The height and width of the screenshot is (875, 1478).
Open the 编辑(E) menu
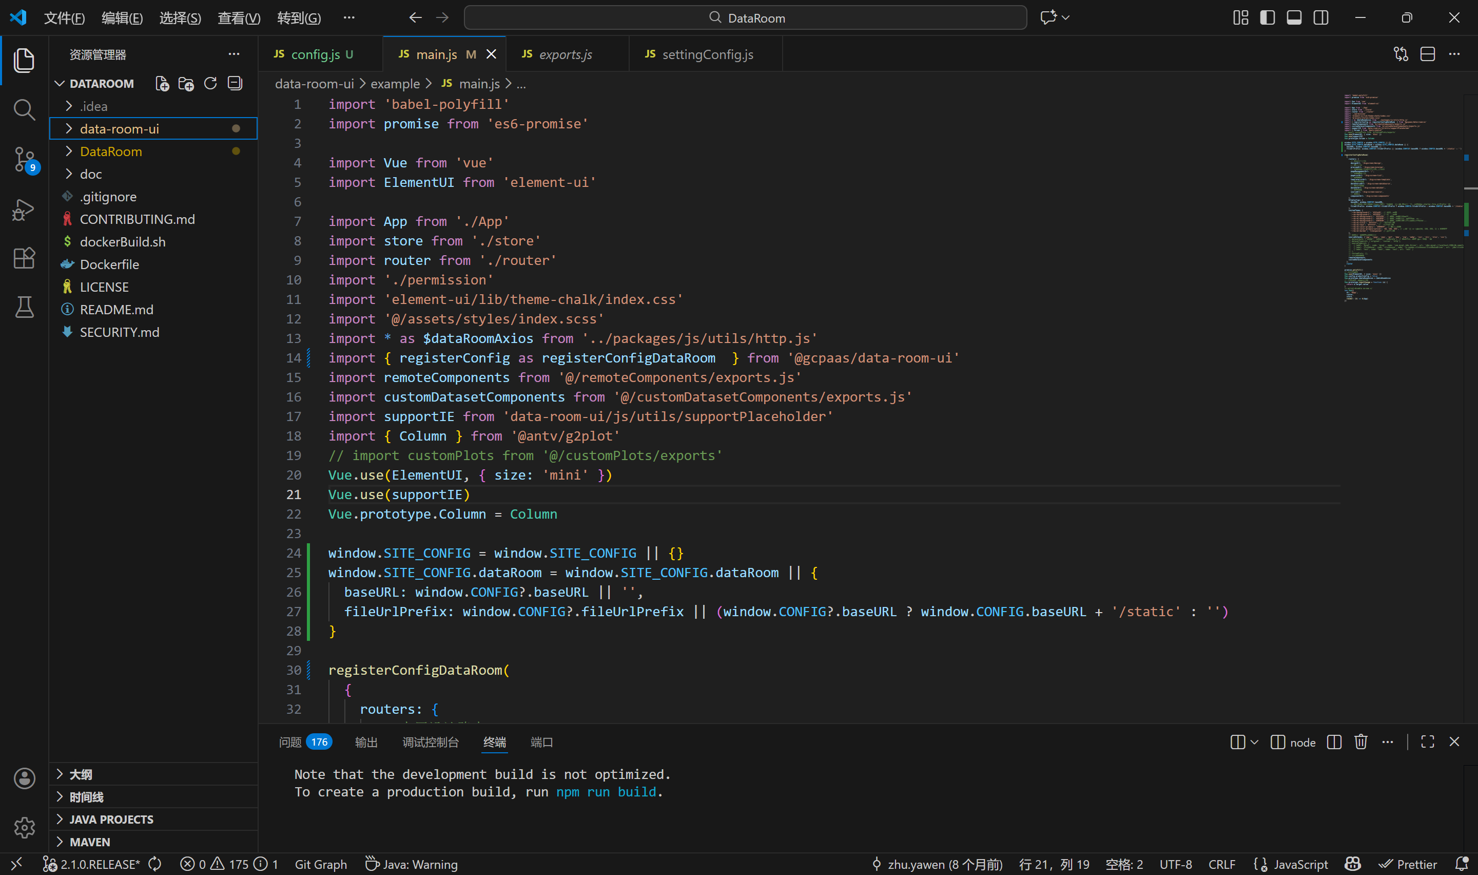[x=122, y=17]
